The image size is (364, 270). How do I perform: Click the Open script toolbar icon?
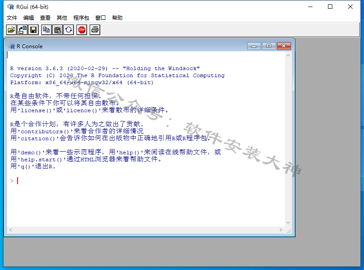click(x=11, y=30)
